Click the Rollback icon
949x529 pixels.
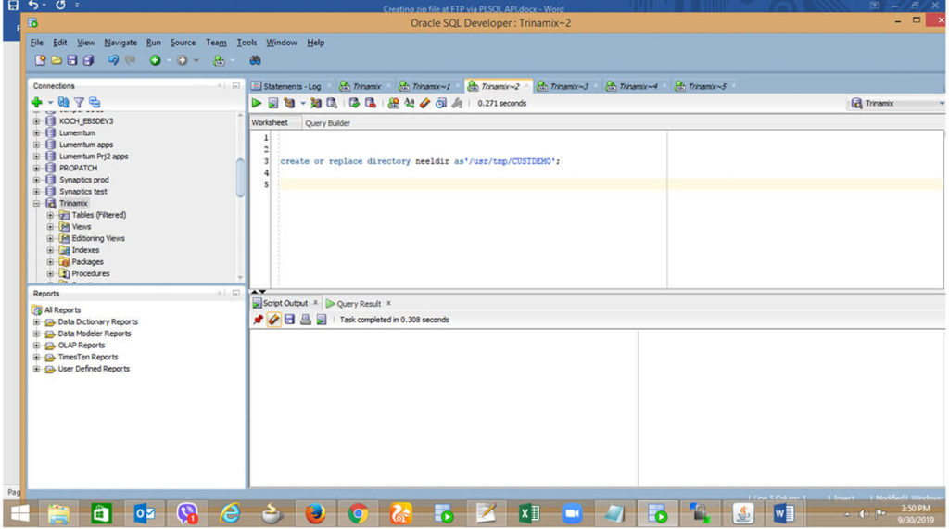371,104
